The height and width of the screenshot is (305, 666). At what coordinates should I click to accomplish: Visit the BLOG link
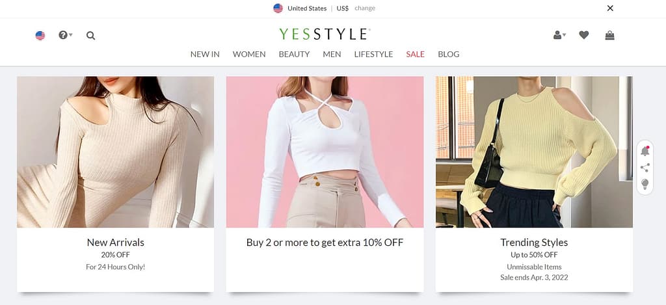449,54
